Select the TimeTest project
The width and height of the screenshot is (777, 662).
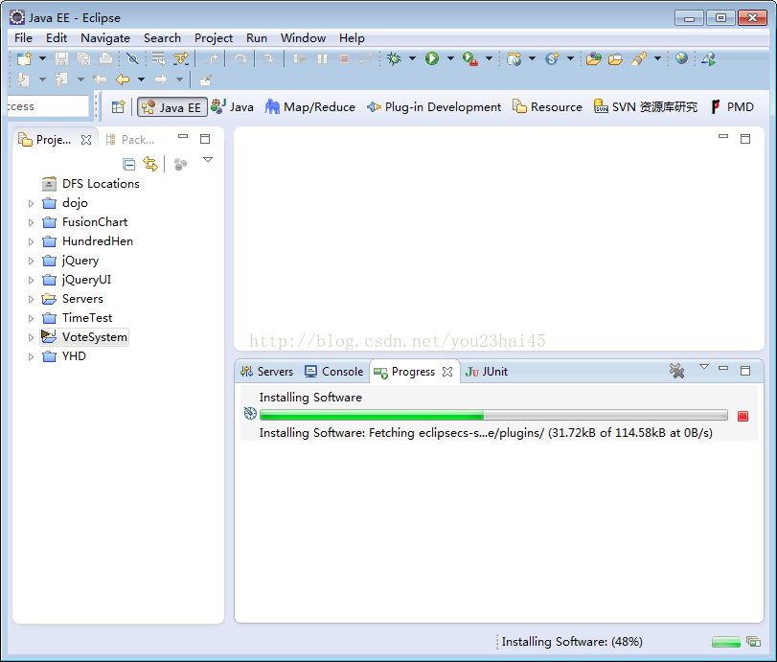[x=78, y=318]
